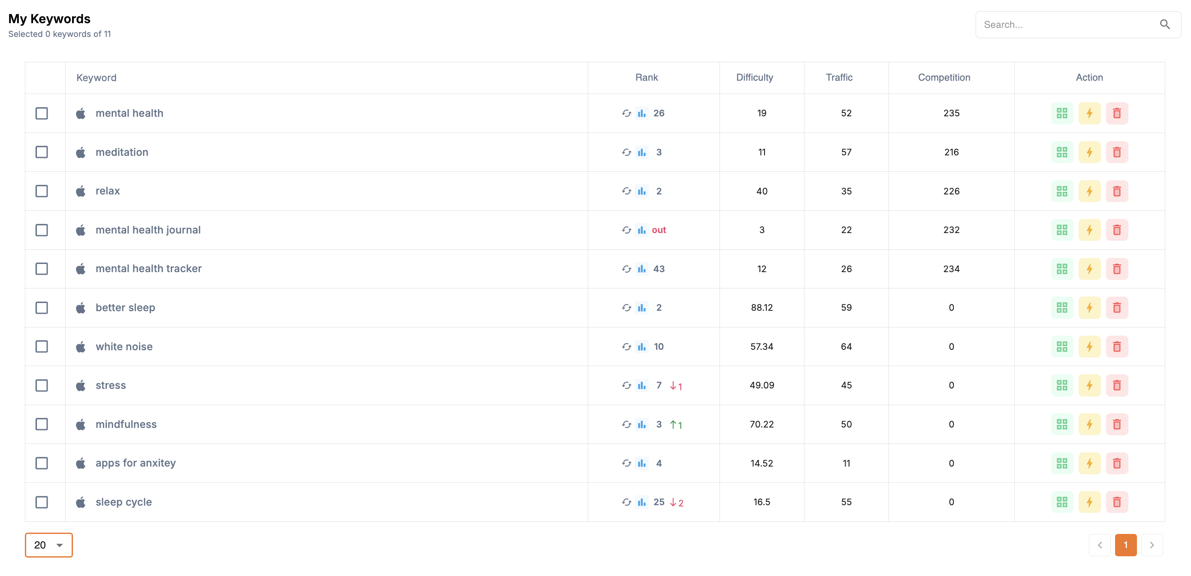Click lightning bolt icon for 'stress'
Image resolution: width=1191 pixels, height=576 pixels.
pyautogui.click(x=1089, y=385)
